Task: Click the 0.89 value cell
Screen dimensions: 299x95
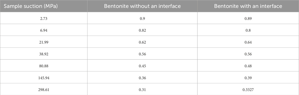Action: click(248, 18)
